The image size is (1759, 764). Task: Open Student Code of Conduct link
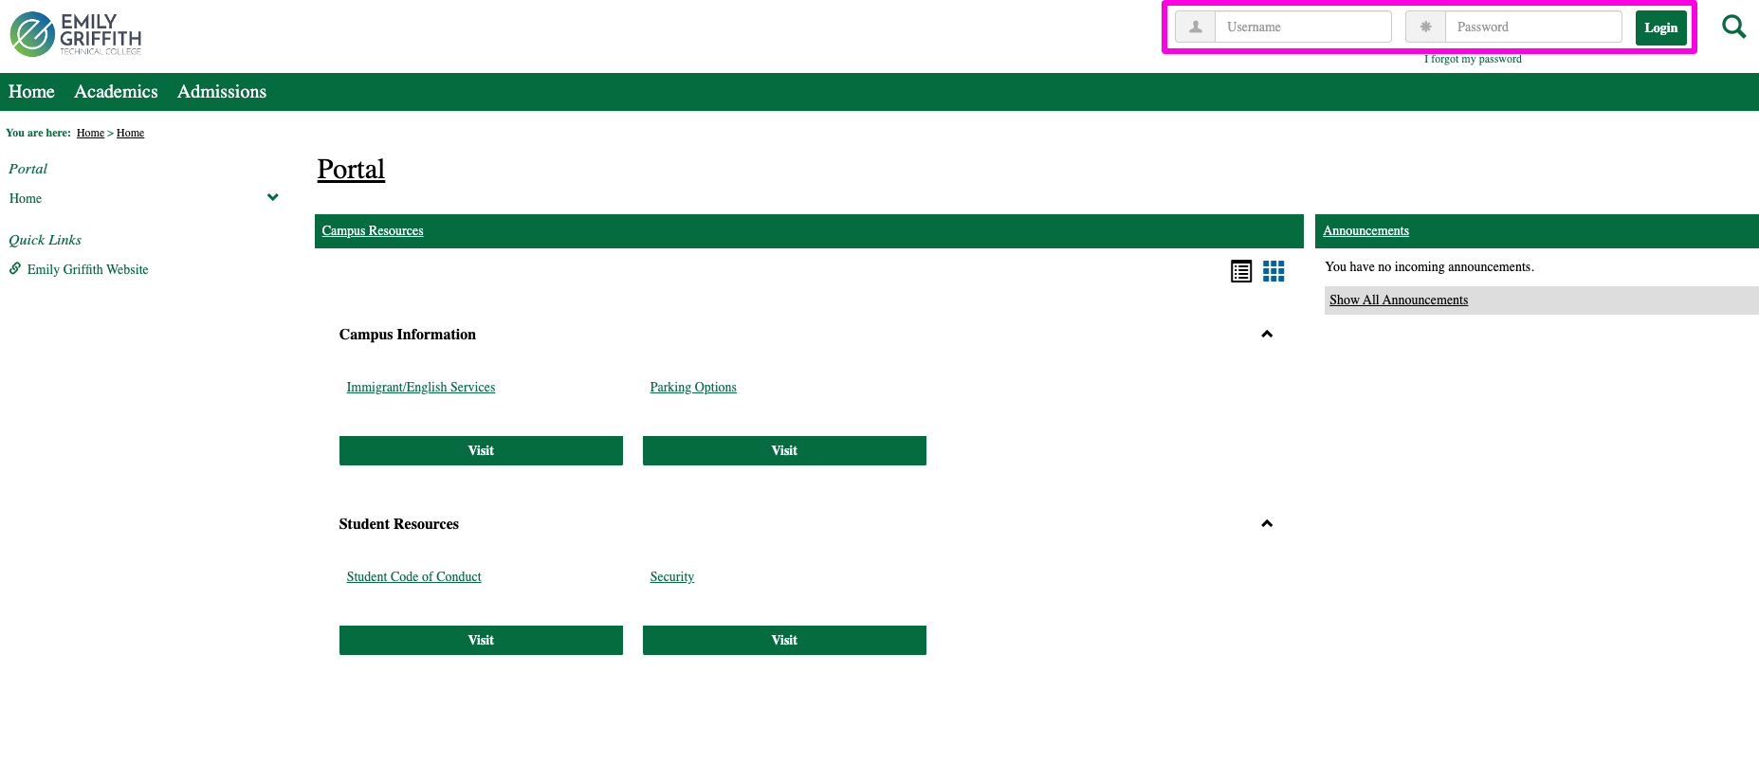click(x=413, y=577)
